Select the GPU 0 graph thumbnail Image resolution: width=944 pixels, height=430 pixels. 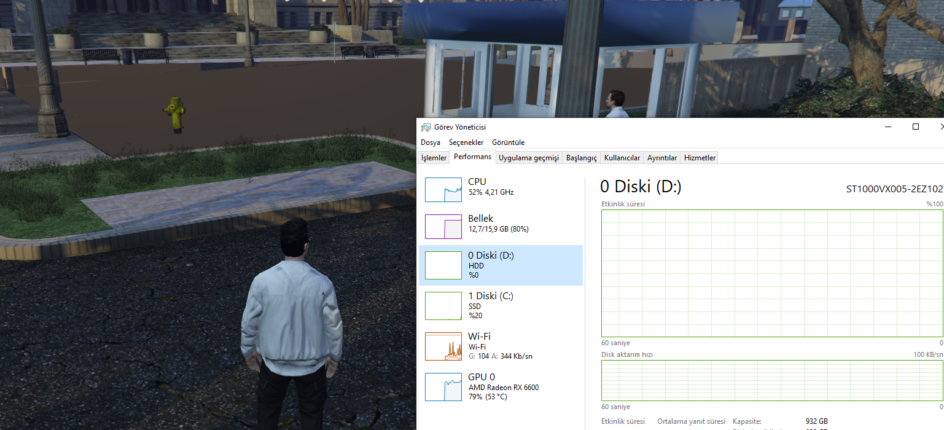pos(443,387)
